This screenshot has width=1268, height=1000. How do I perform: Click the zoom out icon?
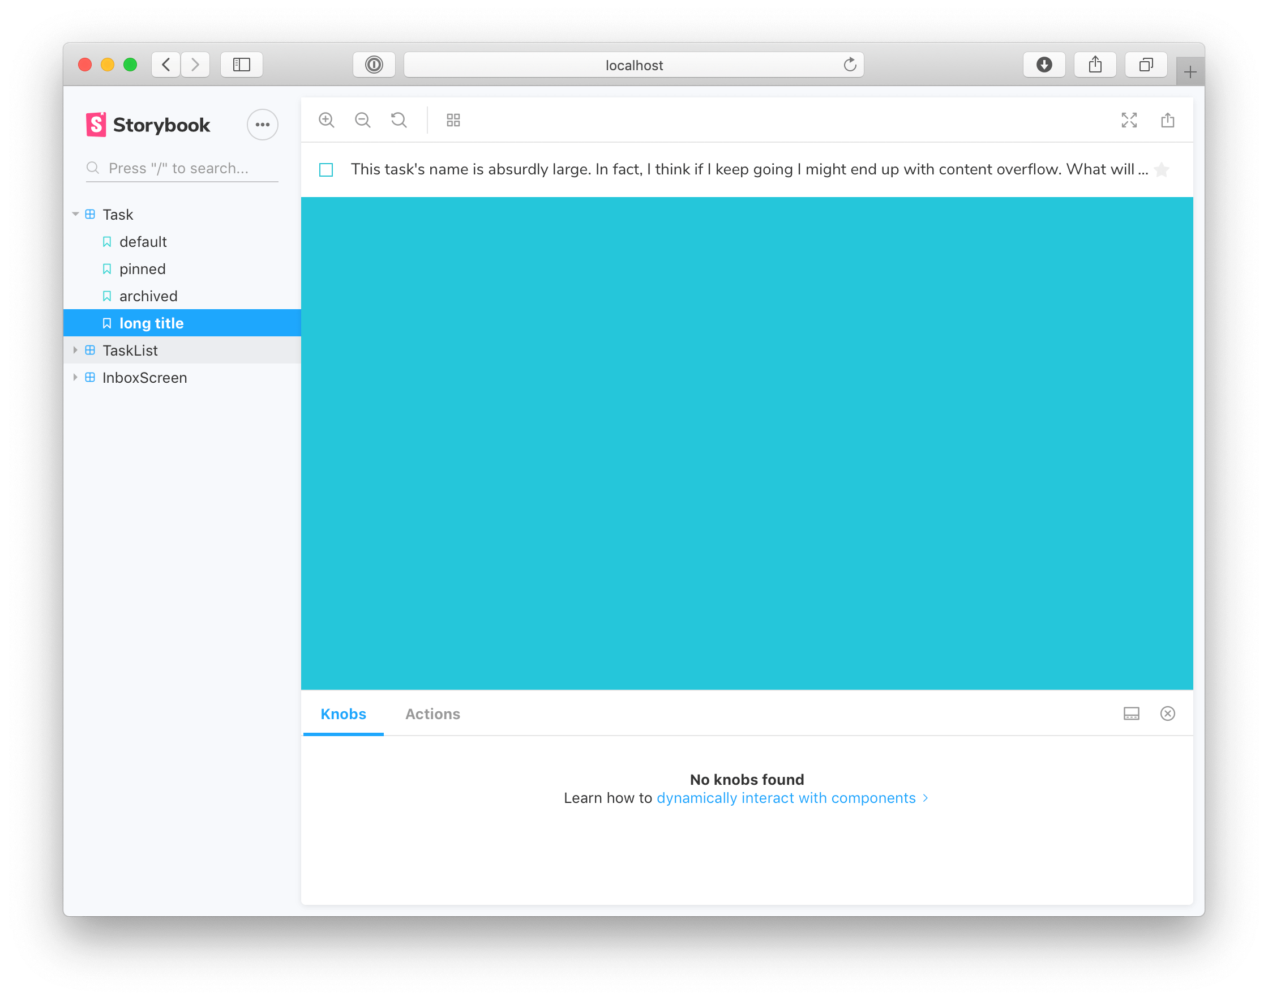pyautogui.click(x=363, y=121)
